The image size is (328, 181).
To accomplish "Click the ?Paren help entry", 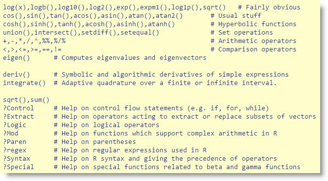I will (x=15, y=142).
